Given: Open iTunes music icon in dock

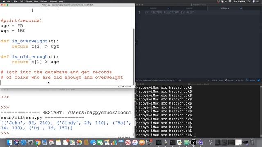Looking at the screenshot, I should (x=135, y=143).
